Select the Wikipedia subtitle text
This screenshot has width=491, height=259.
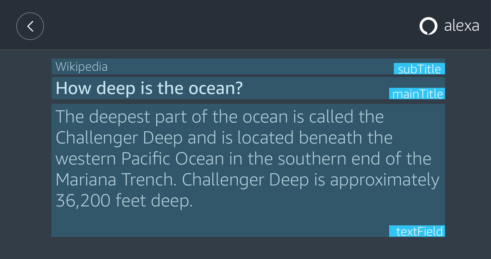(82, 67)
